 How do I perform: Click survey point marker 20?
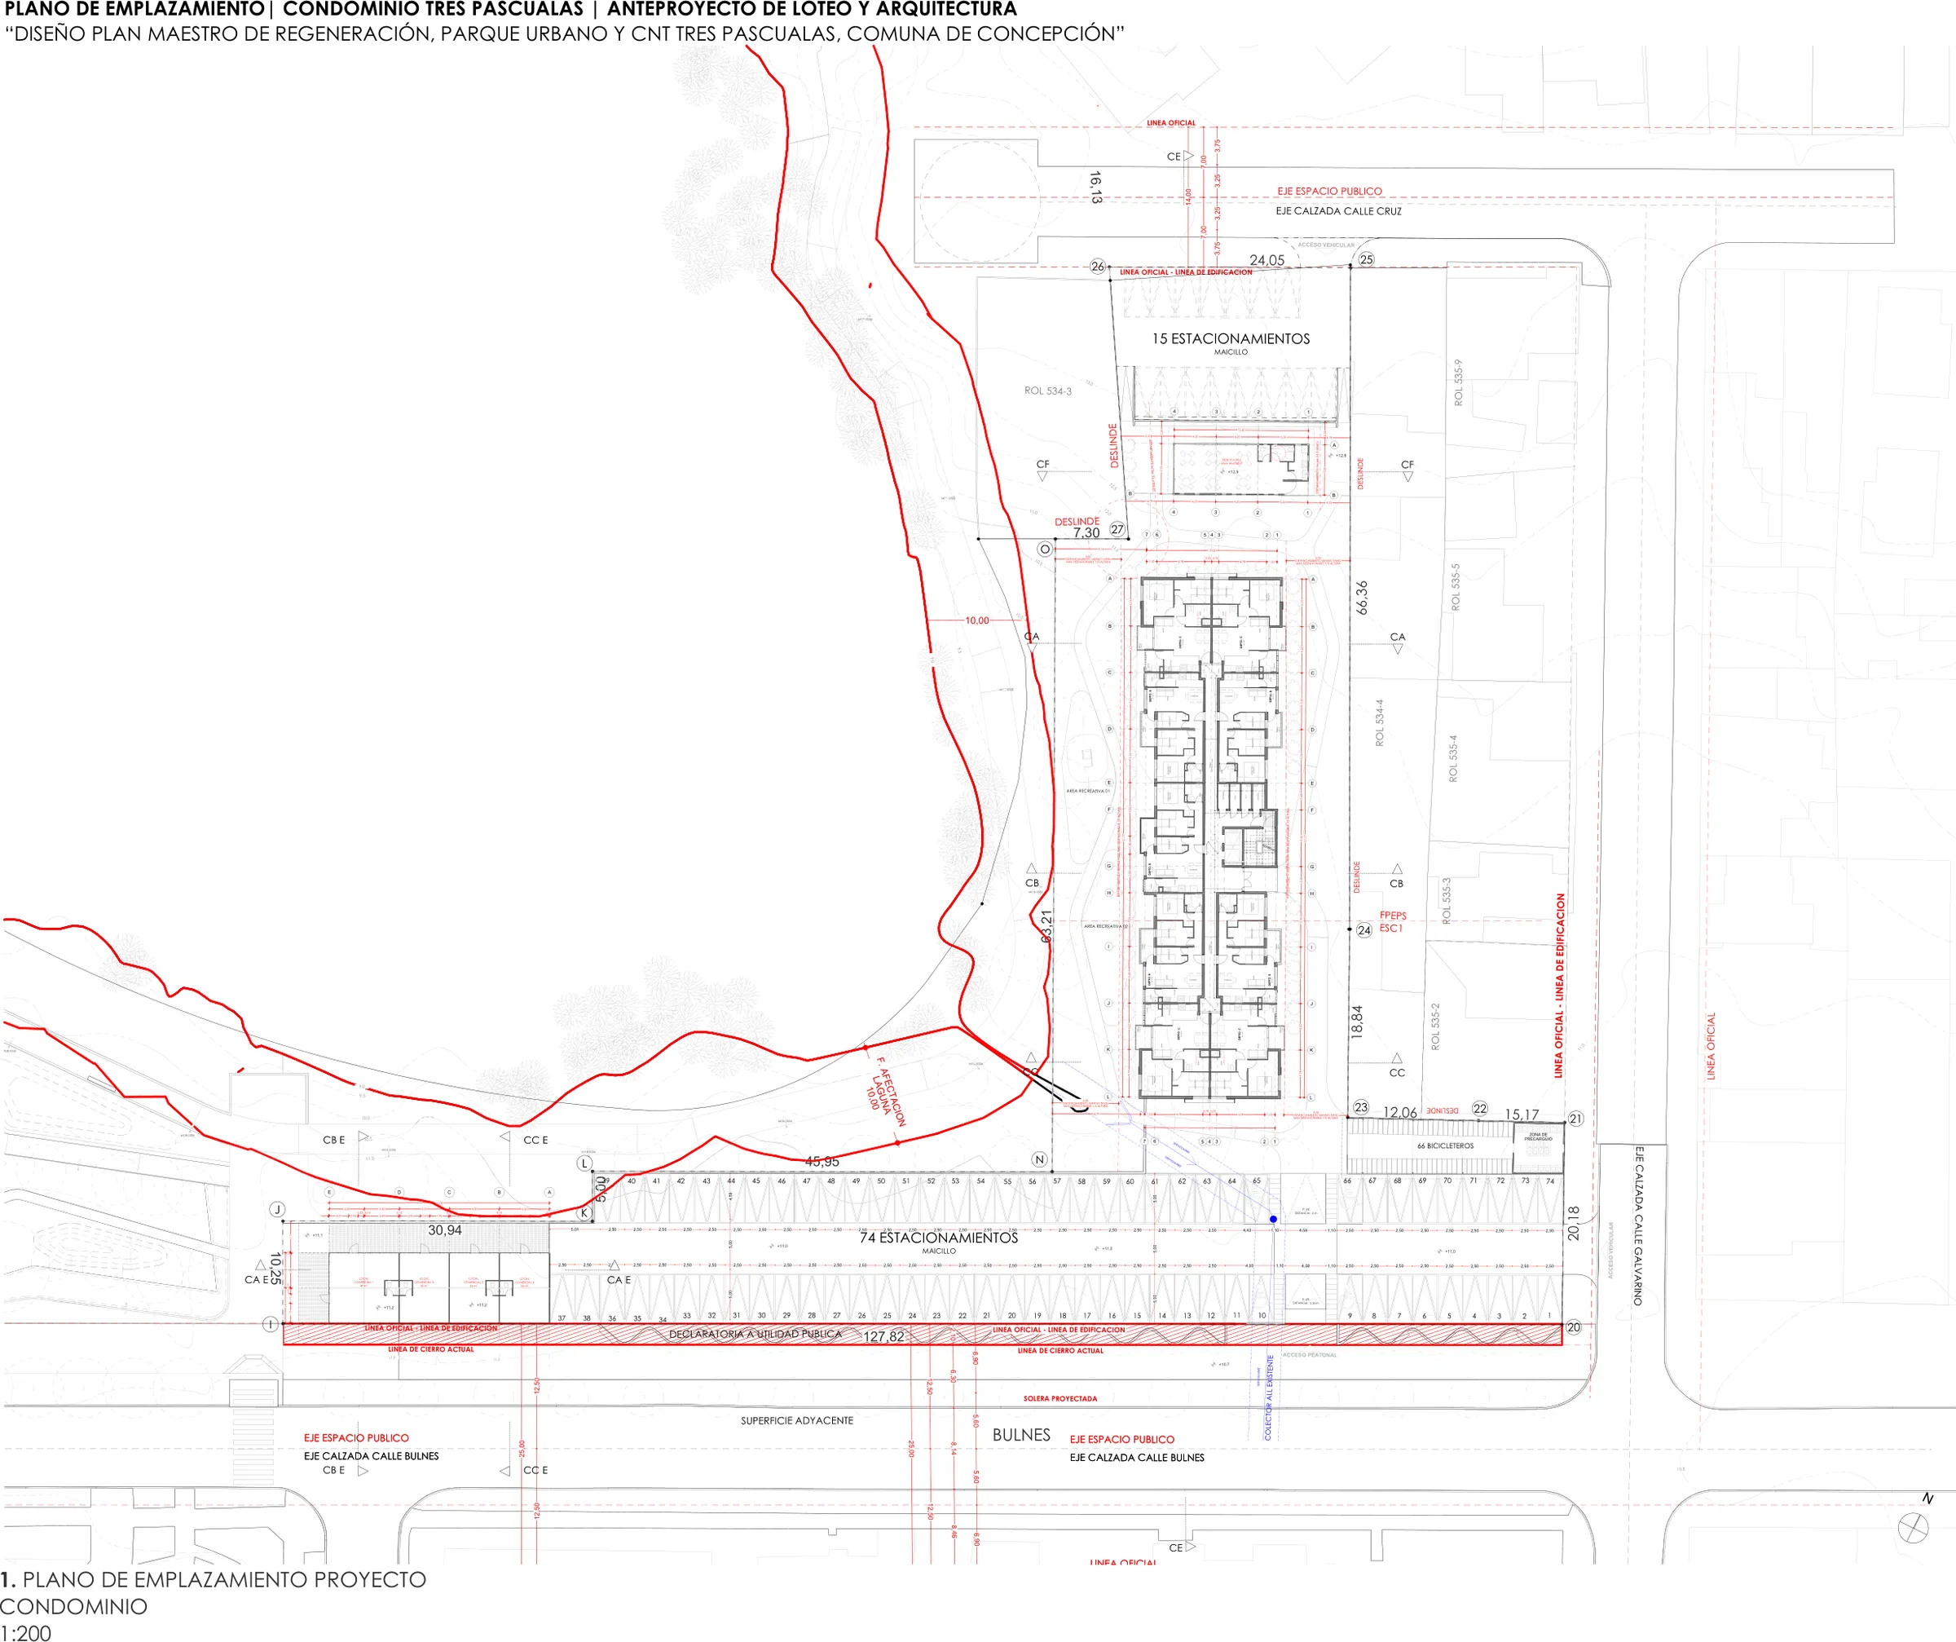tap(1573, 1327)
